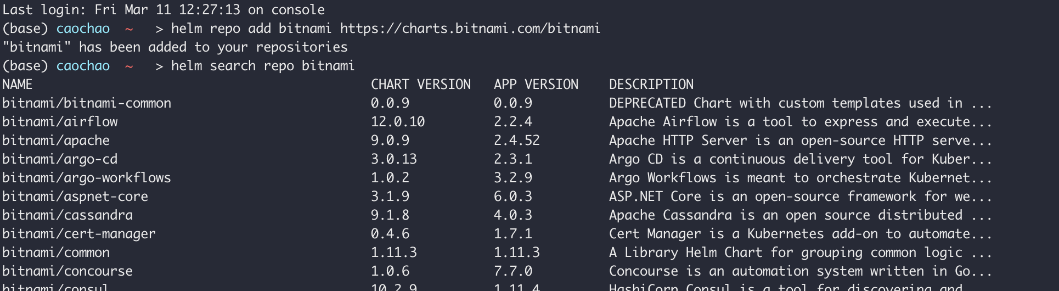Click chart version 12.0.10 of airflow
The height and width of the screenshot is (291, 1059).
(398, 122)
